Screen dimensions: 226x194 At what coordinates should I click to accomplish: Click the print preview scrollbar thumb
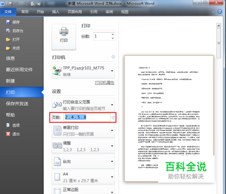pyautogui.click(x=219, y=43)
